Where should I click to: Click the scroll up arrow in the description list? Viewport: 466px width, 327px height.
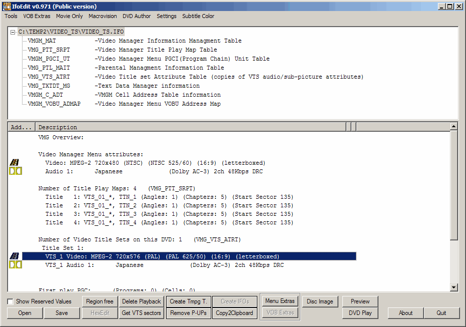(x=453, y=127)
